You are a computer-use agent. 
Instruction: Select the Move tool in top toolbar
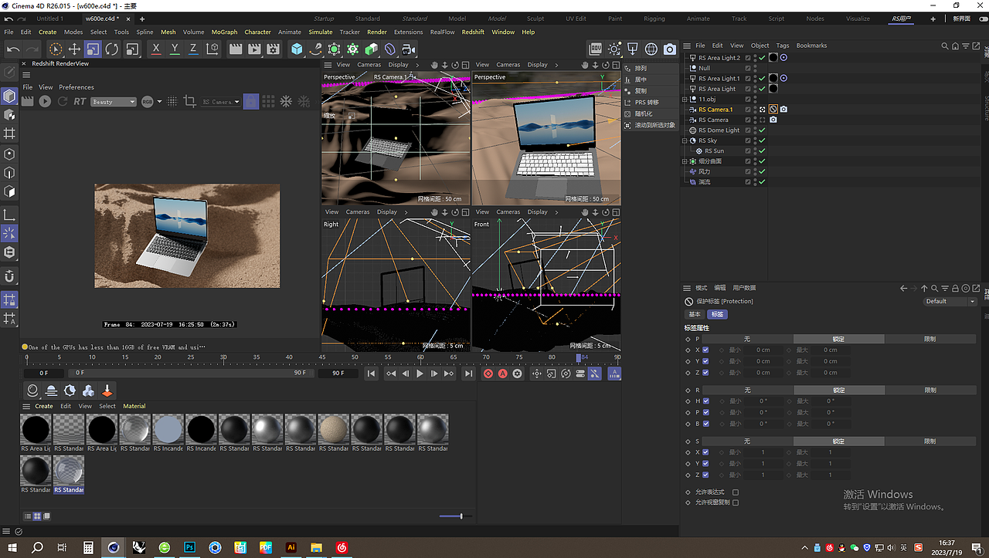(74, 49)
